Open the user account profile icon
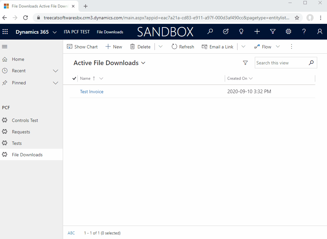 (x=320, y=31)
